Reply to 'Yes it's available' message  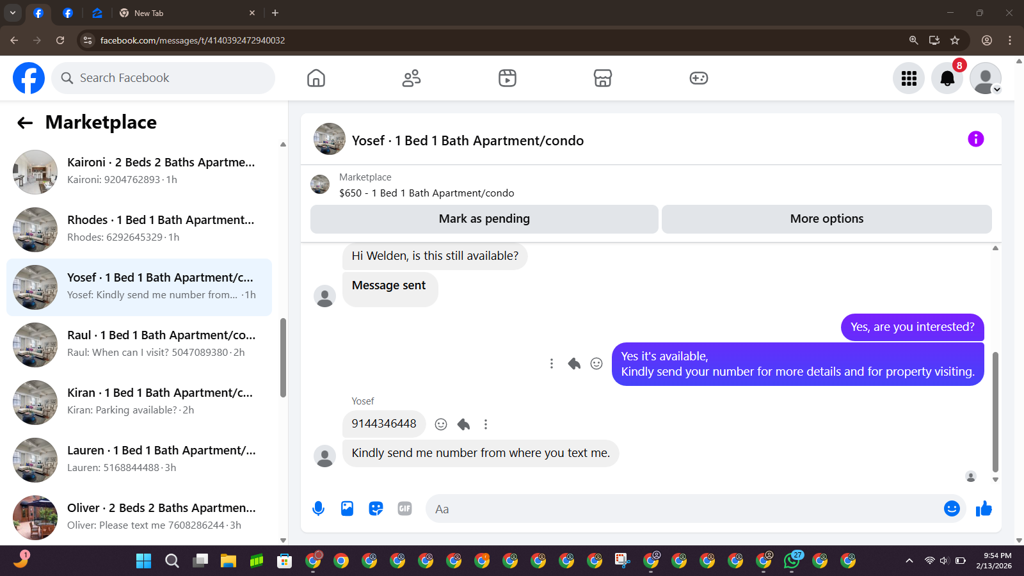pos(574,364)
